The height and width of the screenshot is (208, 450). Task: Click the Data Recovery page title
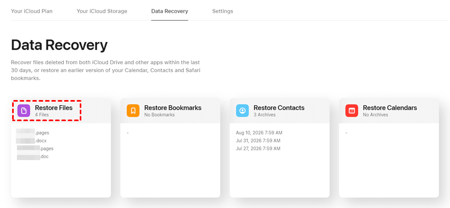[x=59, y=45]
